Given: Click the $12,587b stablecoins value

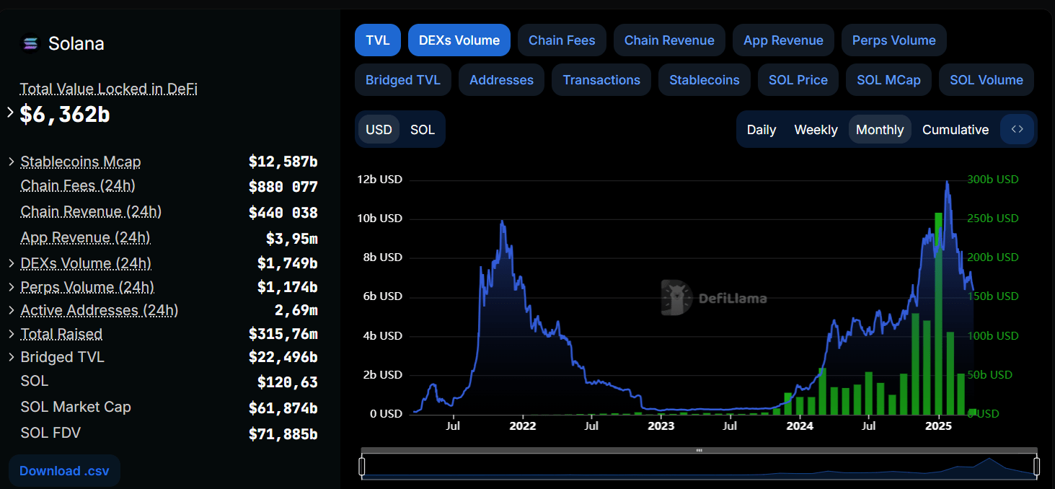Looking at the screenshot, I should tap(283, 162).
